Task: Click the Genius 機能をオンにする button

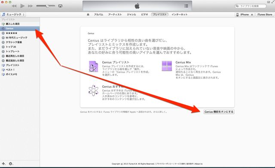Action: click(x=219, y=112)
